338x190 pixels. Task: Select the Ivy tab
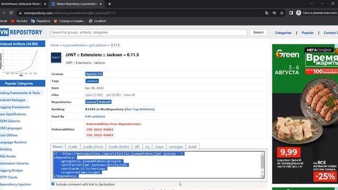click(147, 147)
